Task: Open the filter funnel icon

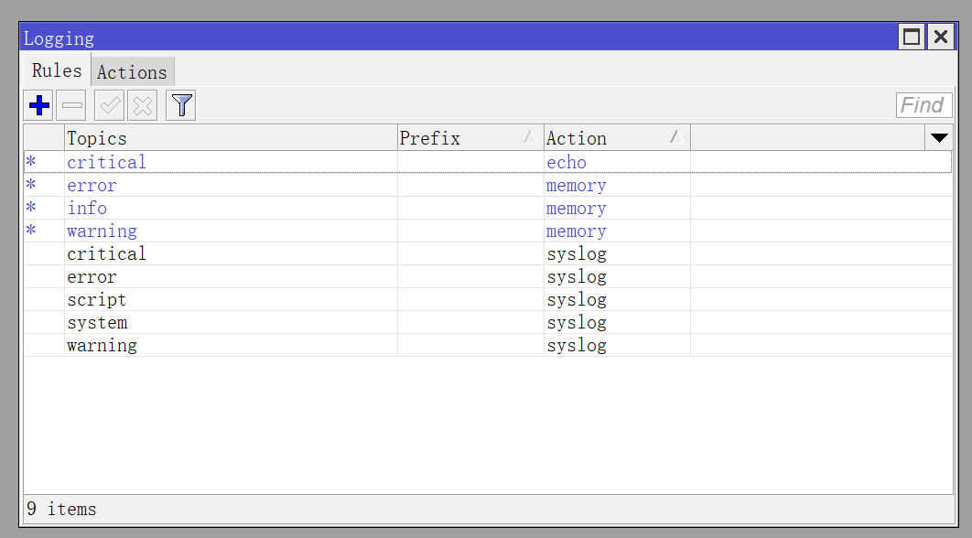Action: (181, 105)
